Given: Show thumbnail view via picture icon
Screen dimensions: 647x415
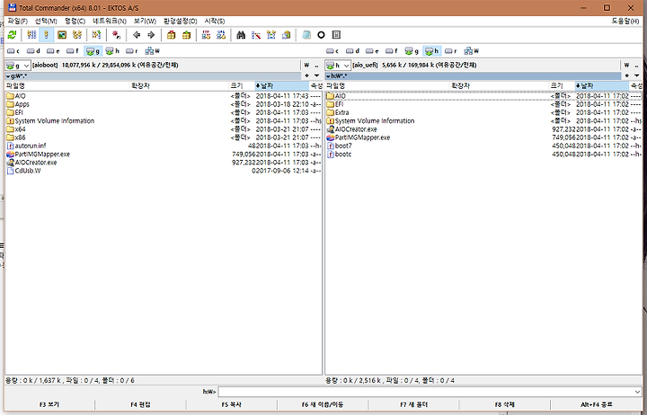Looking at the screenshot, I should (x=61, y=35).
